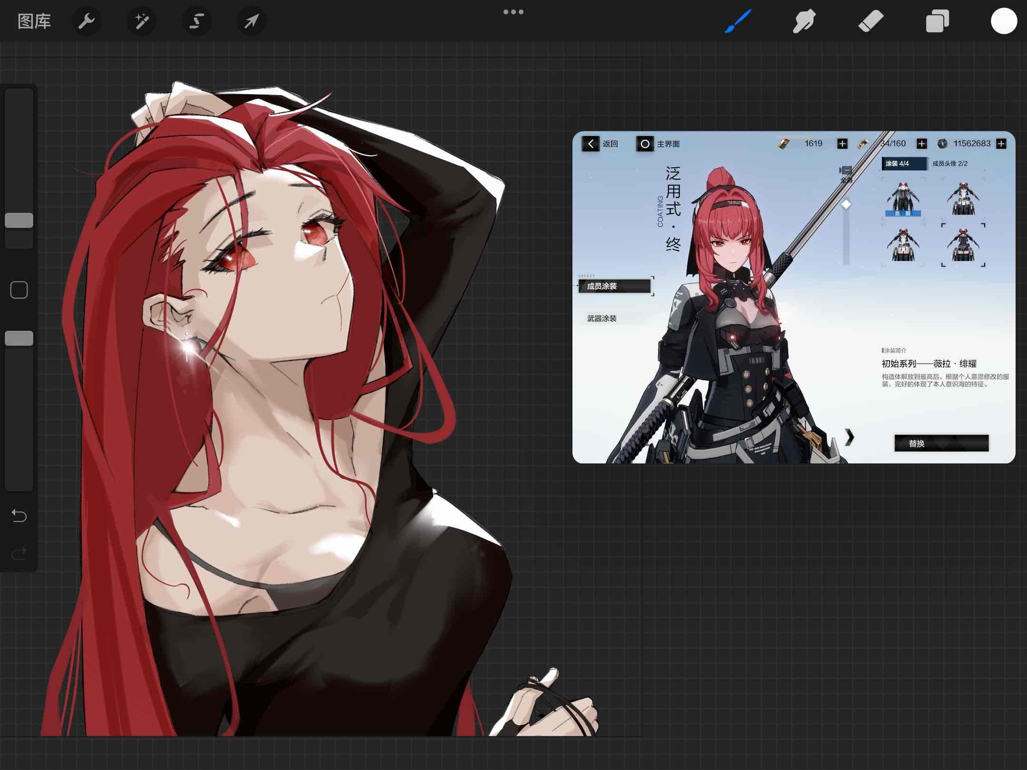Click the right chevron arrow beside character
Image resolution: width=1027 pixels, height=770 pixels.
(x=849, y=436)
